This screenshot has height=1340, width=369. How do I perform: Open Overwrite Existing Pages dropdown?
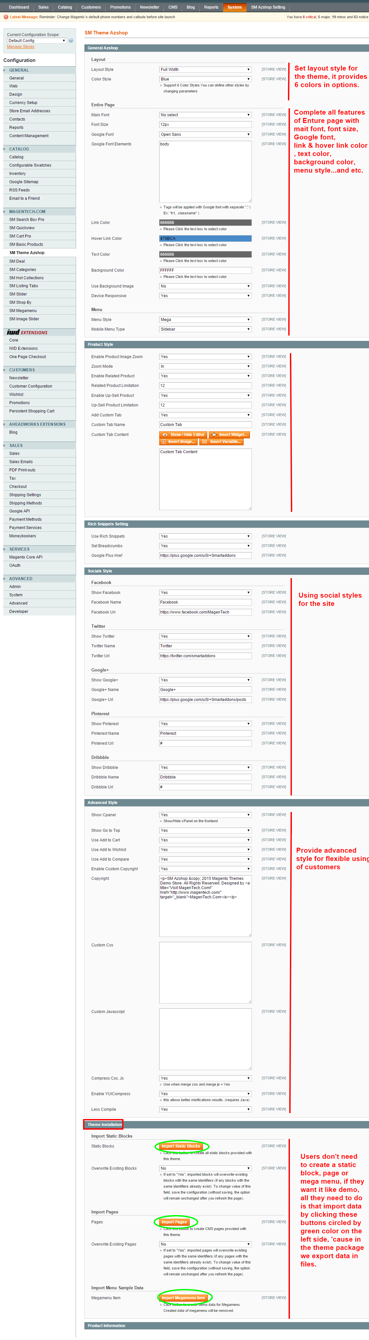205,1244
